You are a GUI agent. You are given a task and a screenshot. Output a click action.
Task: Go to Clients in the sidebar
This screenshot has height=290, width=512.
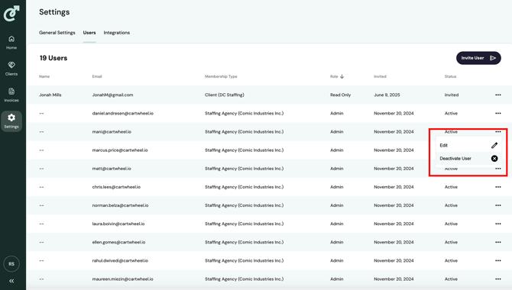(11, 69)
